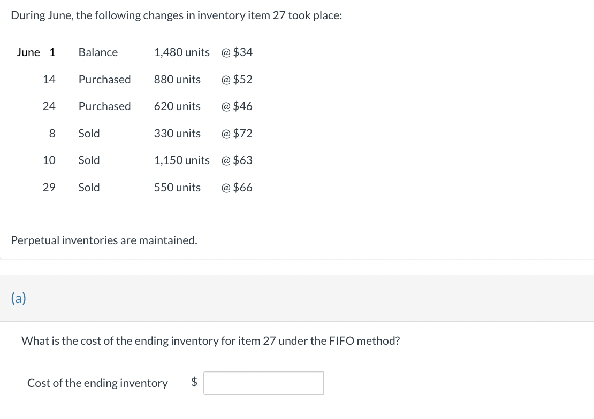
Task: Expand section (a)
Action: (x=18, y=298)
